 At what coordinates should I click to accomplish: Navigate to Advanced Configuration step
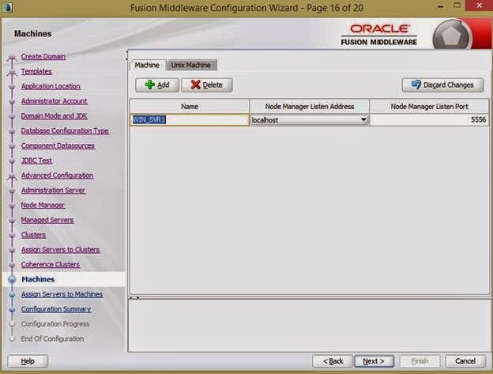(57, 176)
